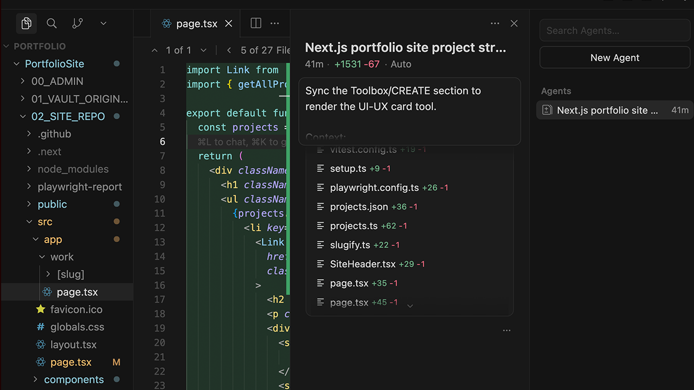This screenshot has height=390, width=694.
Task: Click the favicon.ico star icon
Action: 41,309
